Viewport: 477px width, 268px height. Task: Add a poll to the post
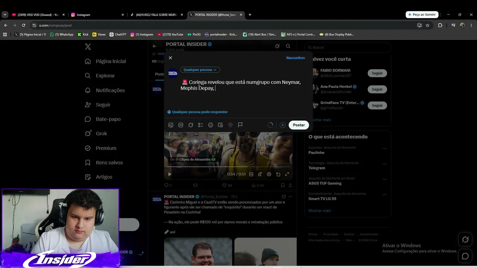click(200, 125)
